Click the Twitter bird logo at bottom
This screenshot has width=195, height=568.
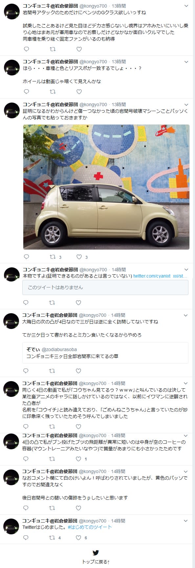pyautogui.click(x=96, y=553)
